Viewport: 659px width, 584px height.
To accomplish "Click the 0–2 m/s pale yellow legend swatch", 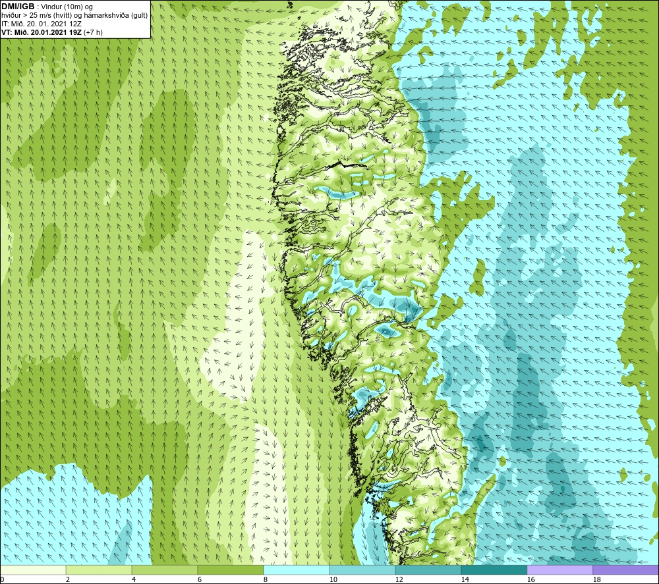I will [33, 570].
